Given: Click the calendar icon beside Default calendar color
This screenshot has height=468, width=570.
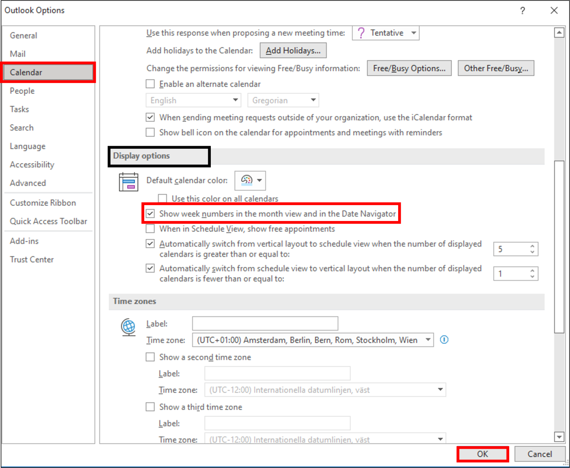Looking at the screenshot, I should point(128,181).
